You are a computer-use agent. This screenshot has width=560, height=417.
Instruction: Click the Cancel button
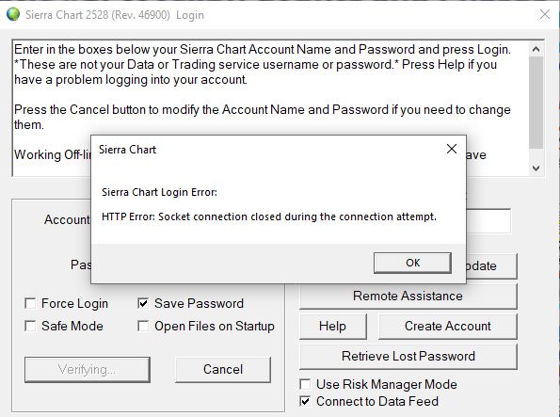point(223,370)
